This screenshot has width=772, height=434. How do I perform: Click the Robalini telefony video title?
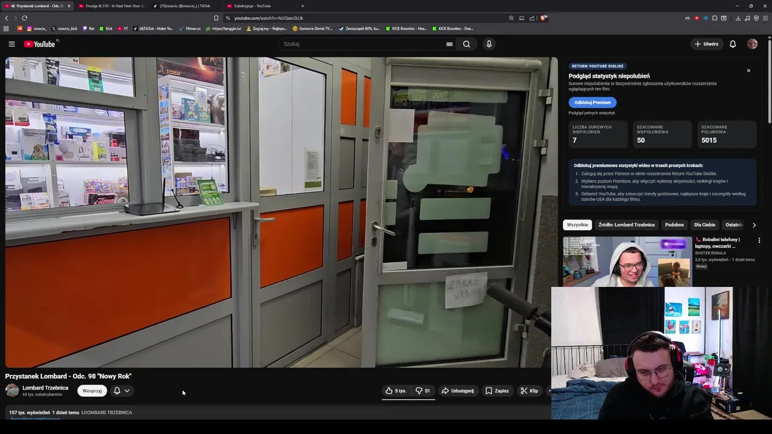pos(718,243)
